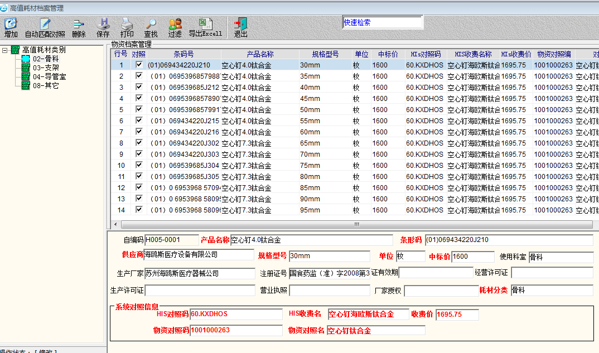Open the 过滤 (Filter) tool
Screen dimensions: 599x353
tap(175, 27)
